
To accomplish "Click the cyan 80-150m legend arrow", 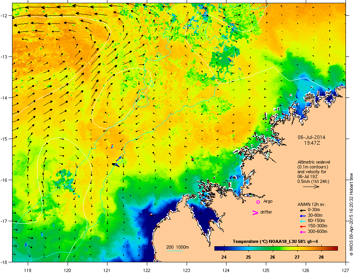I will pos(303,221).
